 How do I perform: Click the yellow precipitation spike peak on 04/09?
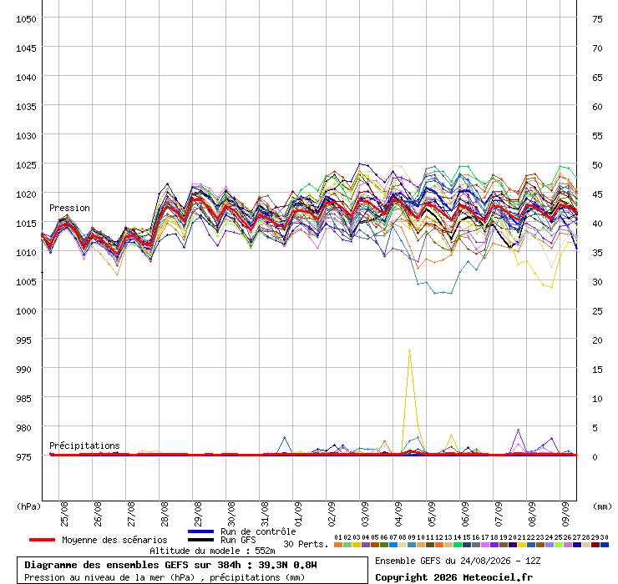pyautogui.click(x=410, y=350)
